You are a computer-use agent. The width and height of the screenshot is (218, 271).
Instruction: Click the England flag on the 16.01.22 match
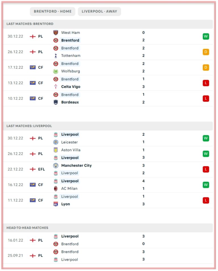(x=33, y=240)
